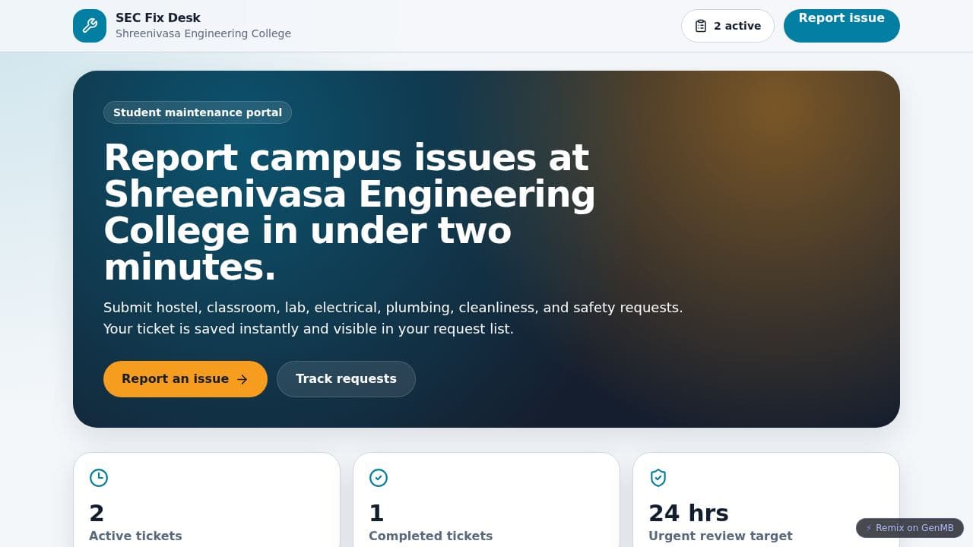Click the wrench logo icon
The image size is (973, 547).
(x=90, y=26)
